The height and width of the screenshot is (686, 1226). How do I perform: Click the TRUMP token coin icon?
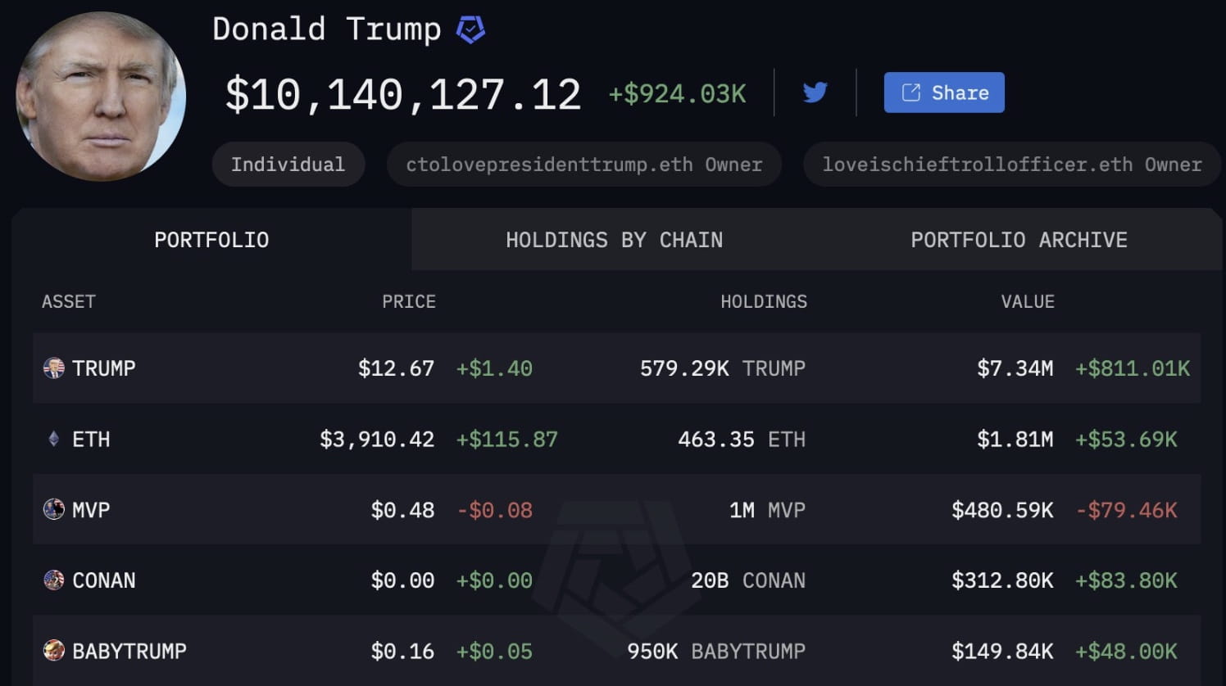[x=54, y=368]
